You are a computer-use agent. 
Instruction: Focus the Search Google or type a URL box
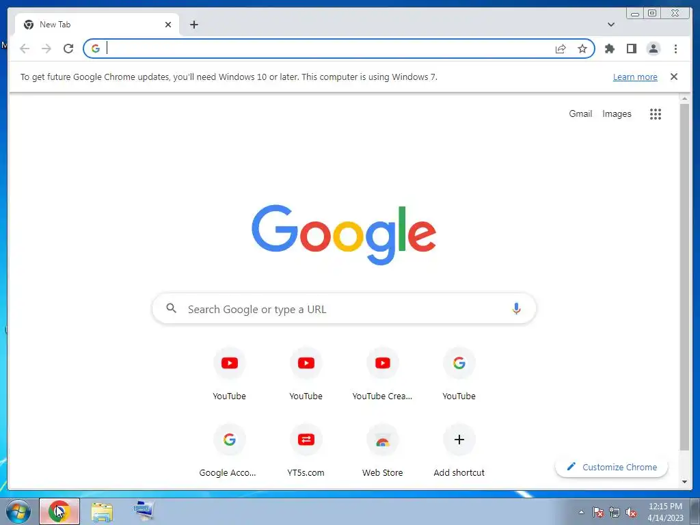[x=344, y=308]
